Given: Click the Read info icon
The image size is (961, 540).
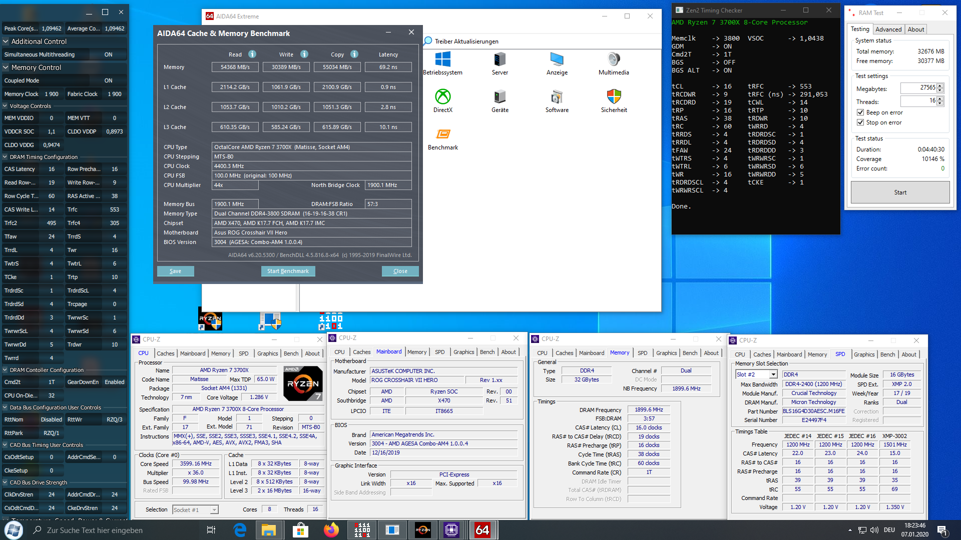Looking at the screenshot, I should (x=252, y=54).
